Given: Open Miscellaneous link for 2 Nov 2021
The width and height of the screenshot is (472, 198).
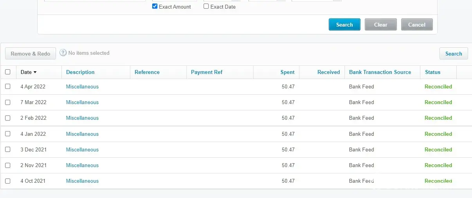Looking at the screenshot, I should 82,165.
